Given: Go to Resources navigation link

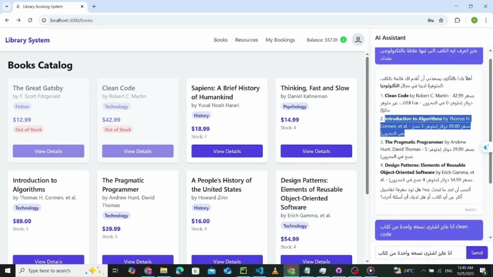Looking at the screenshot, I should [246, 40].
